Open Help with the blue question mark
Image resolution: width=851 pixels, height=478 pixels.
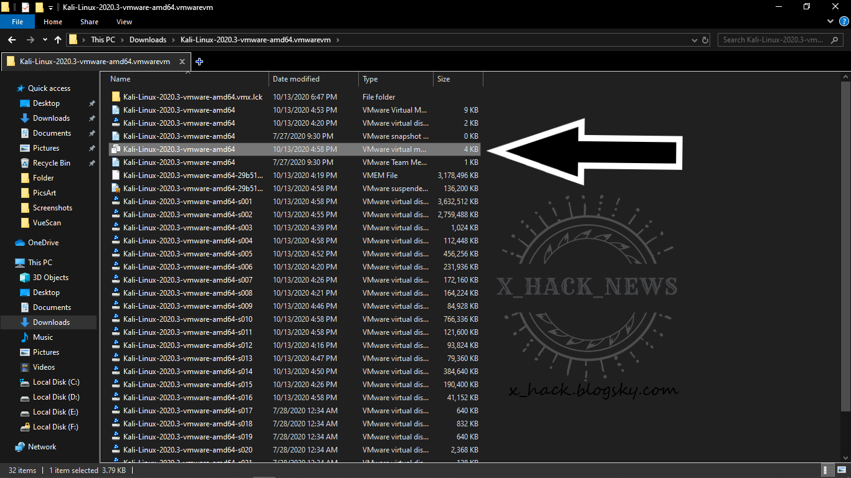[843, 21]
